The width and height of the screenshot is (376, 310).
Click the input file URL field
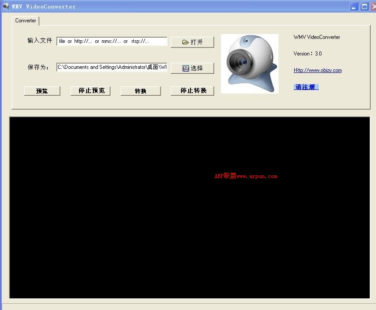click(x=112, y=41)
